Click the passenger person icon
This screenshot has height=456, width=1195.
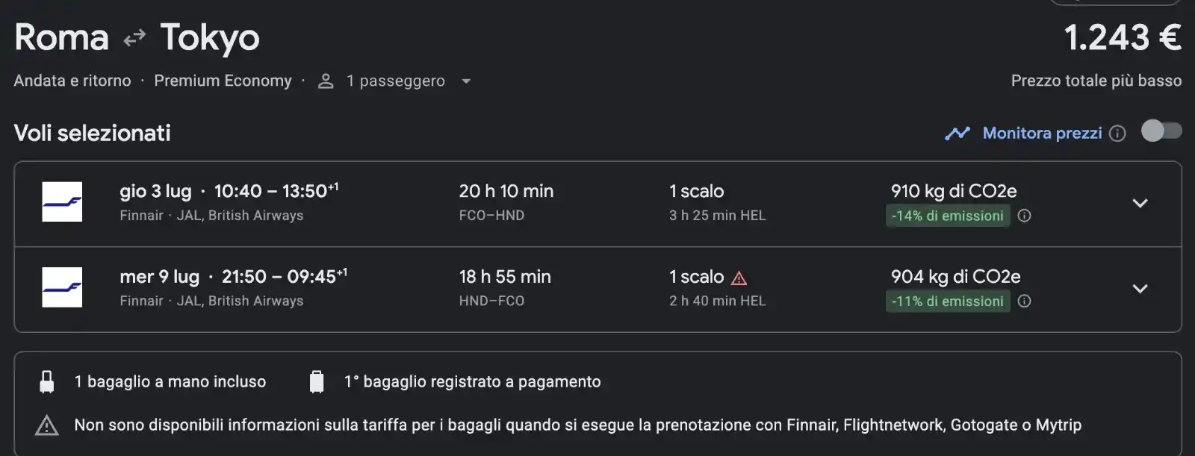[x=326, y=81]
